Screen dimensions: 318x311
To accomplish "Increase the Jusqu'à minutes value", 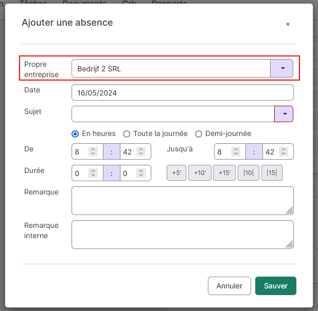I will 284,149.
